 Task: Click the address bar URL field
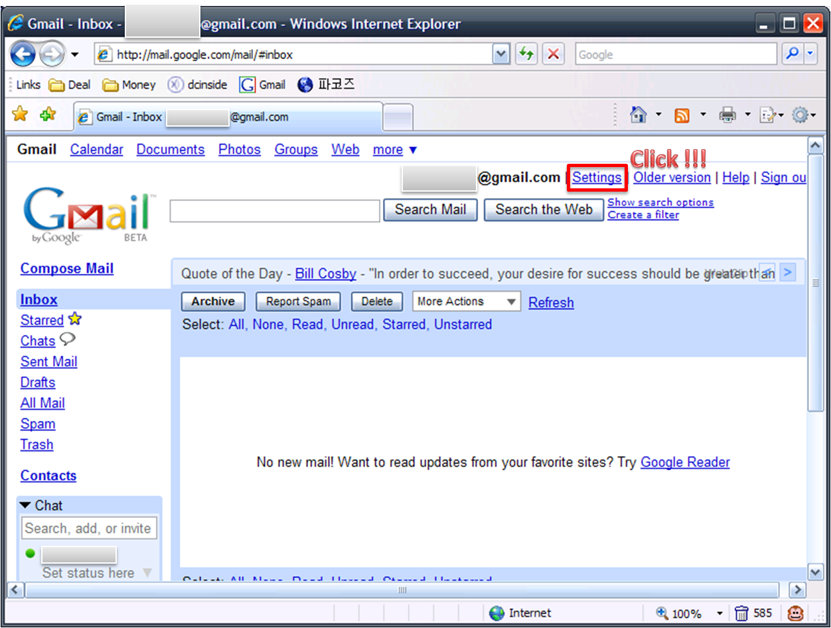(x=294, y=54)
